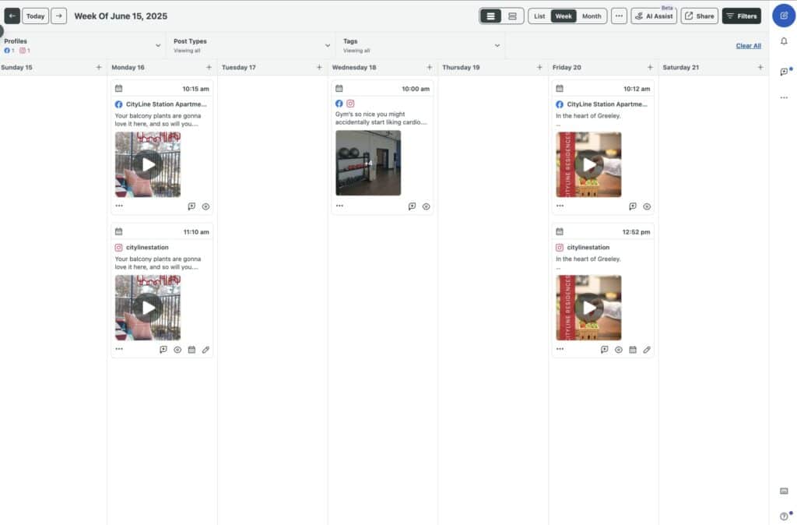Select the Week view tab
Viewport: 797px width, 525px height.
[x=564, y=16]
